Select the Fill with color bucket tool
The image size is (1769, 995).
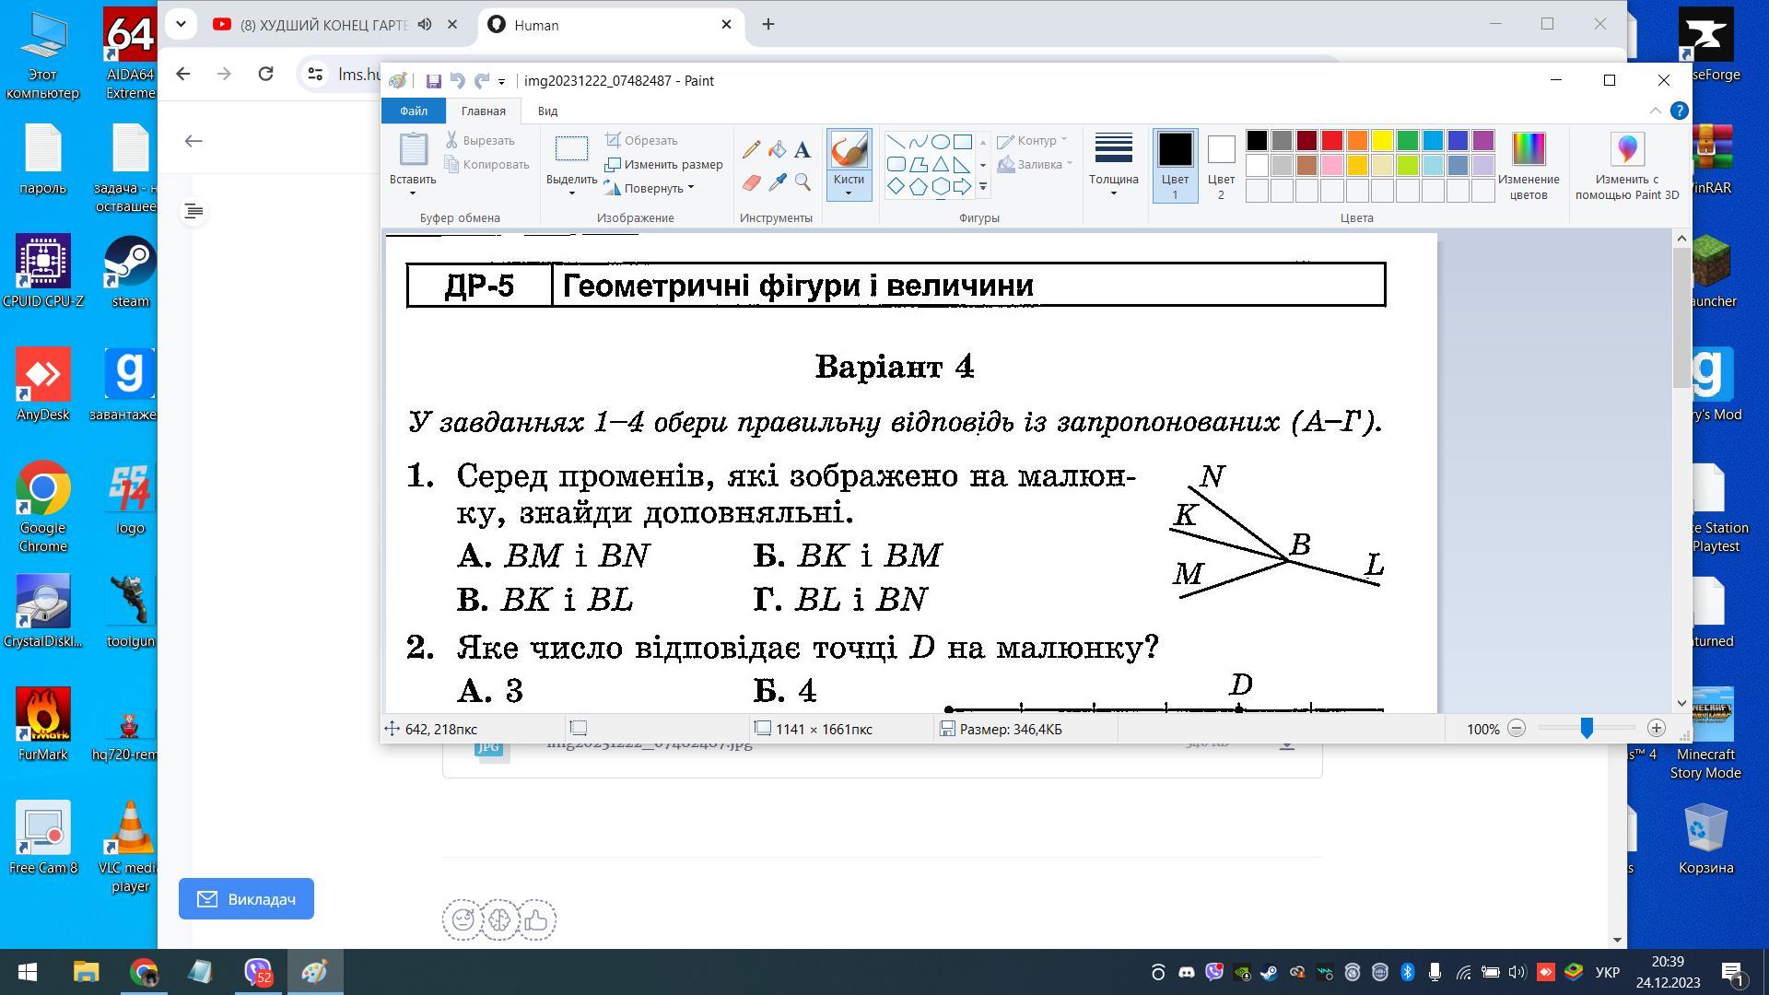[777, 150]
